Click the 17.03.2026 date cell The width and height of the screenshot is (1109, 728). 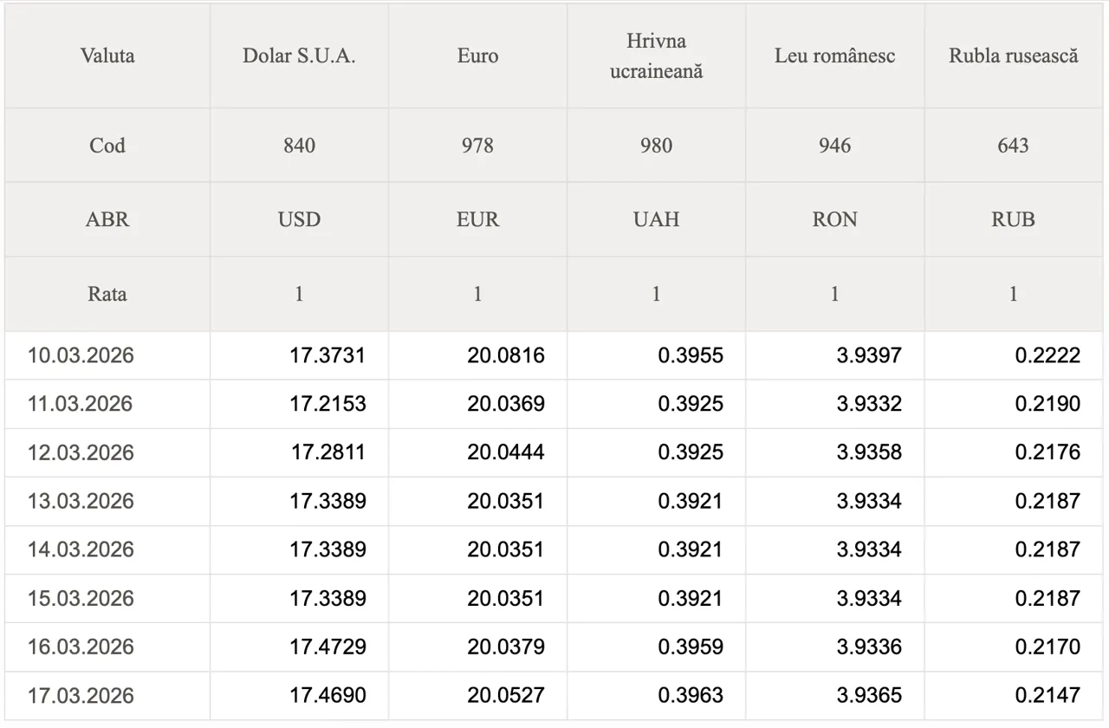point(81,695)
